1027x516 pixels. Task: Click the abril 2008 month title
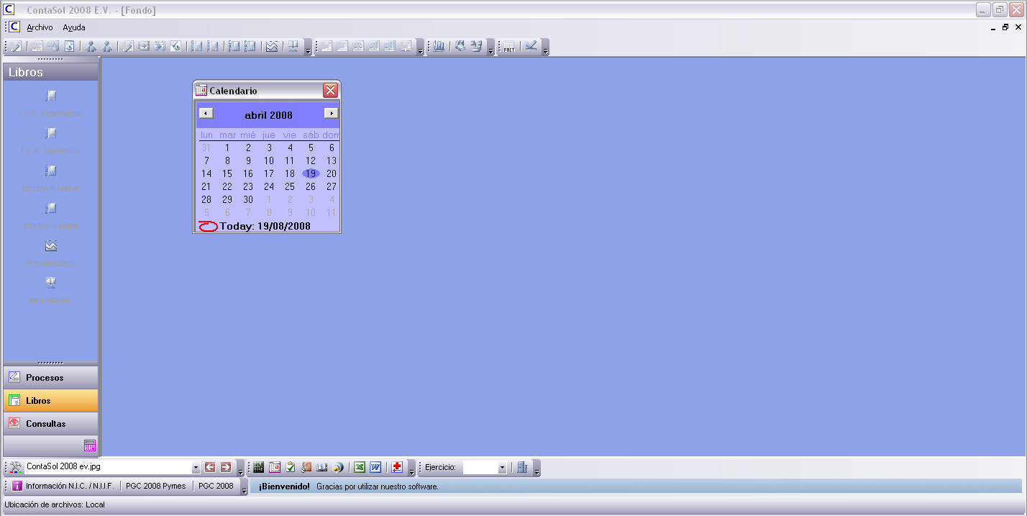[x=269, y=115]
